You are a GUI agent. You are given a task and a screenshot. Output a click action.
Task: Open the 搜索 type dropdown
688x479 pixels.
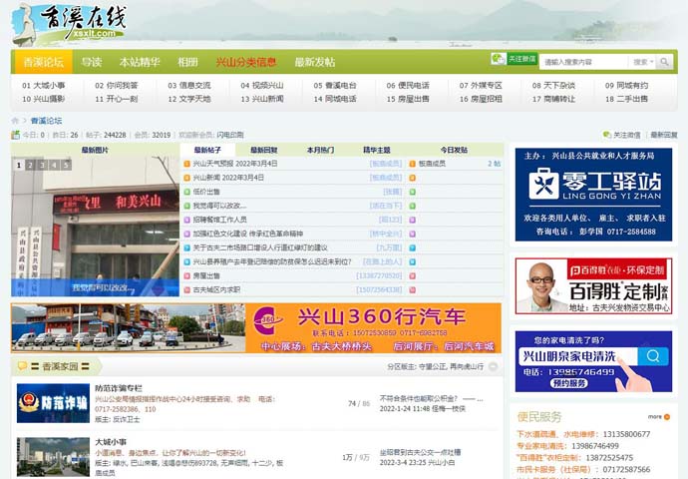[644, 62]
